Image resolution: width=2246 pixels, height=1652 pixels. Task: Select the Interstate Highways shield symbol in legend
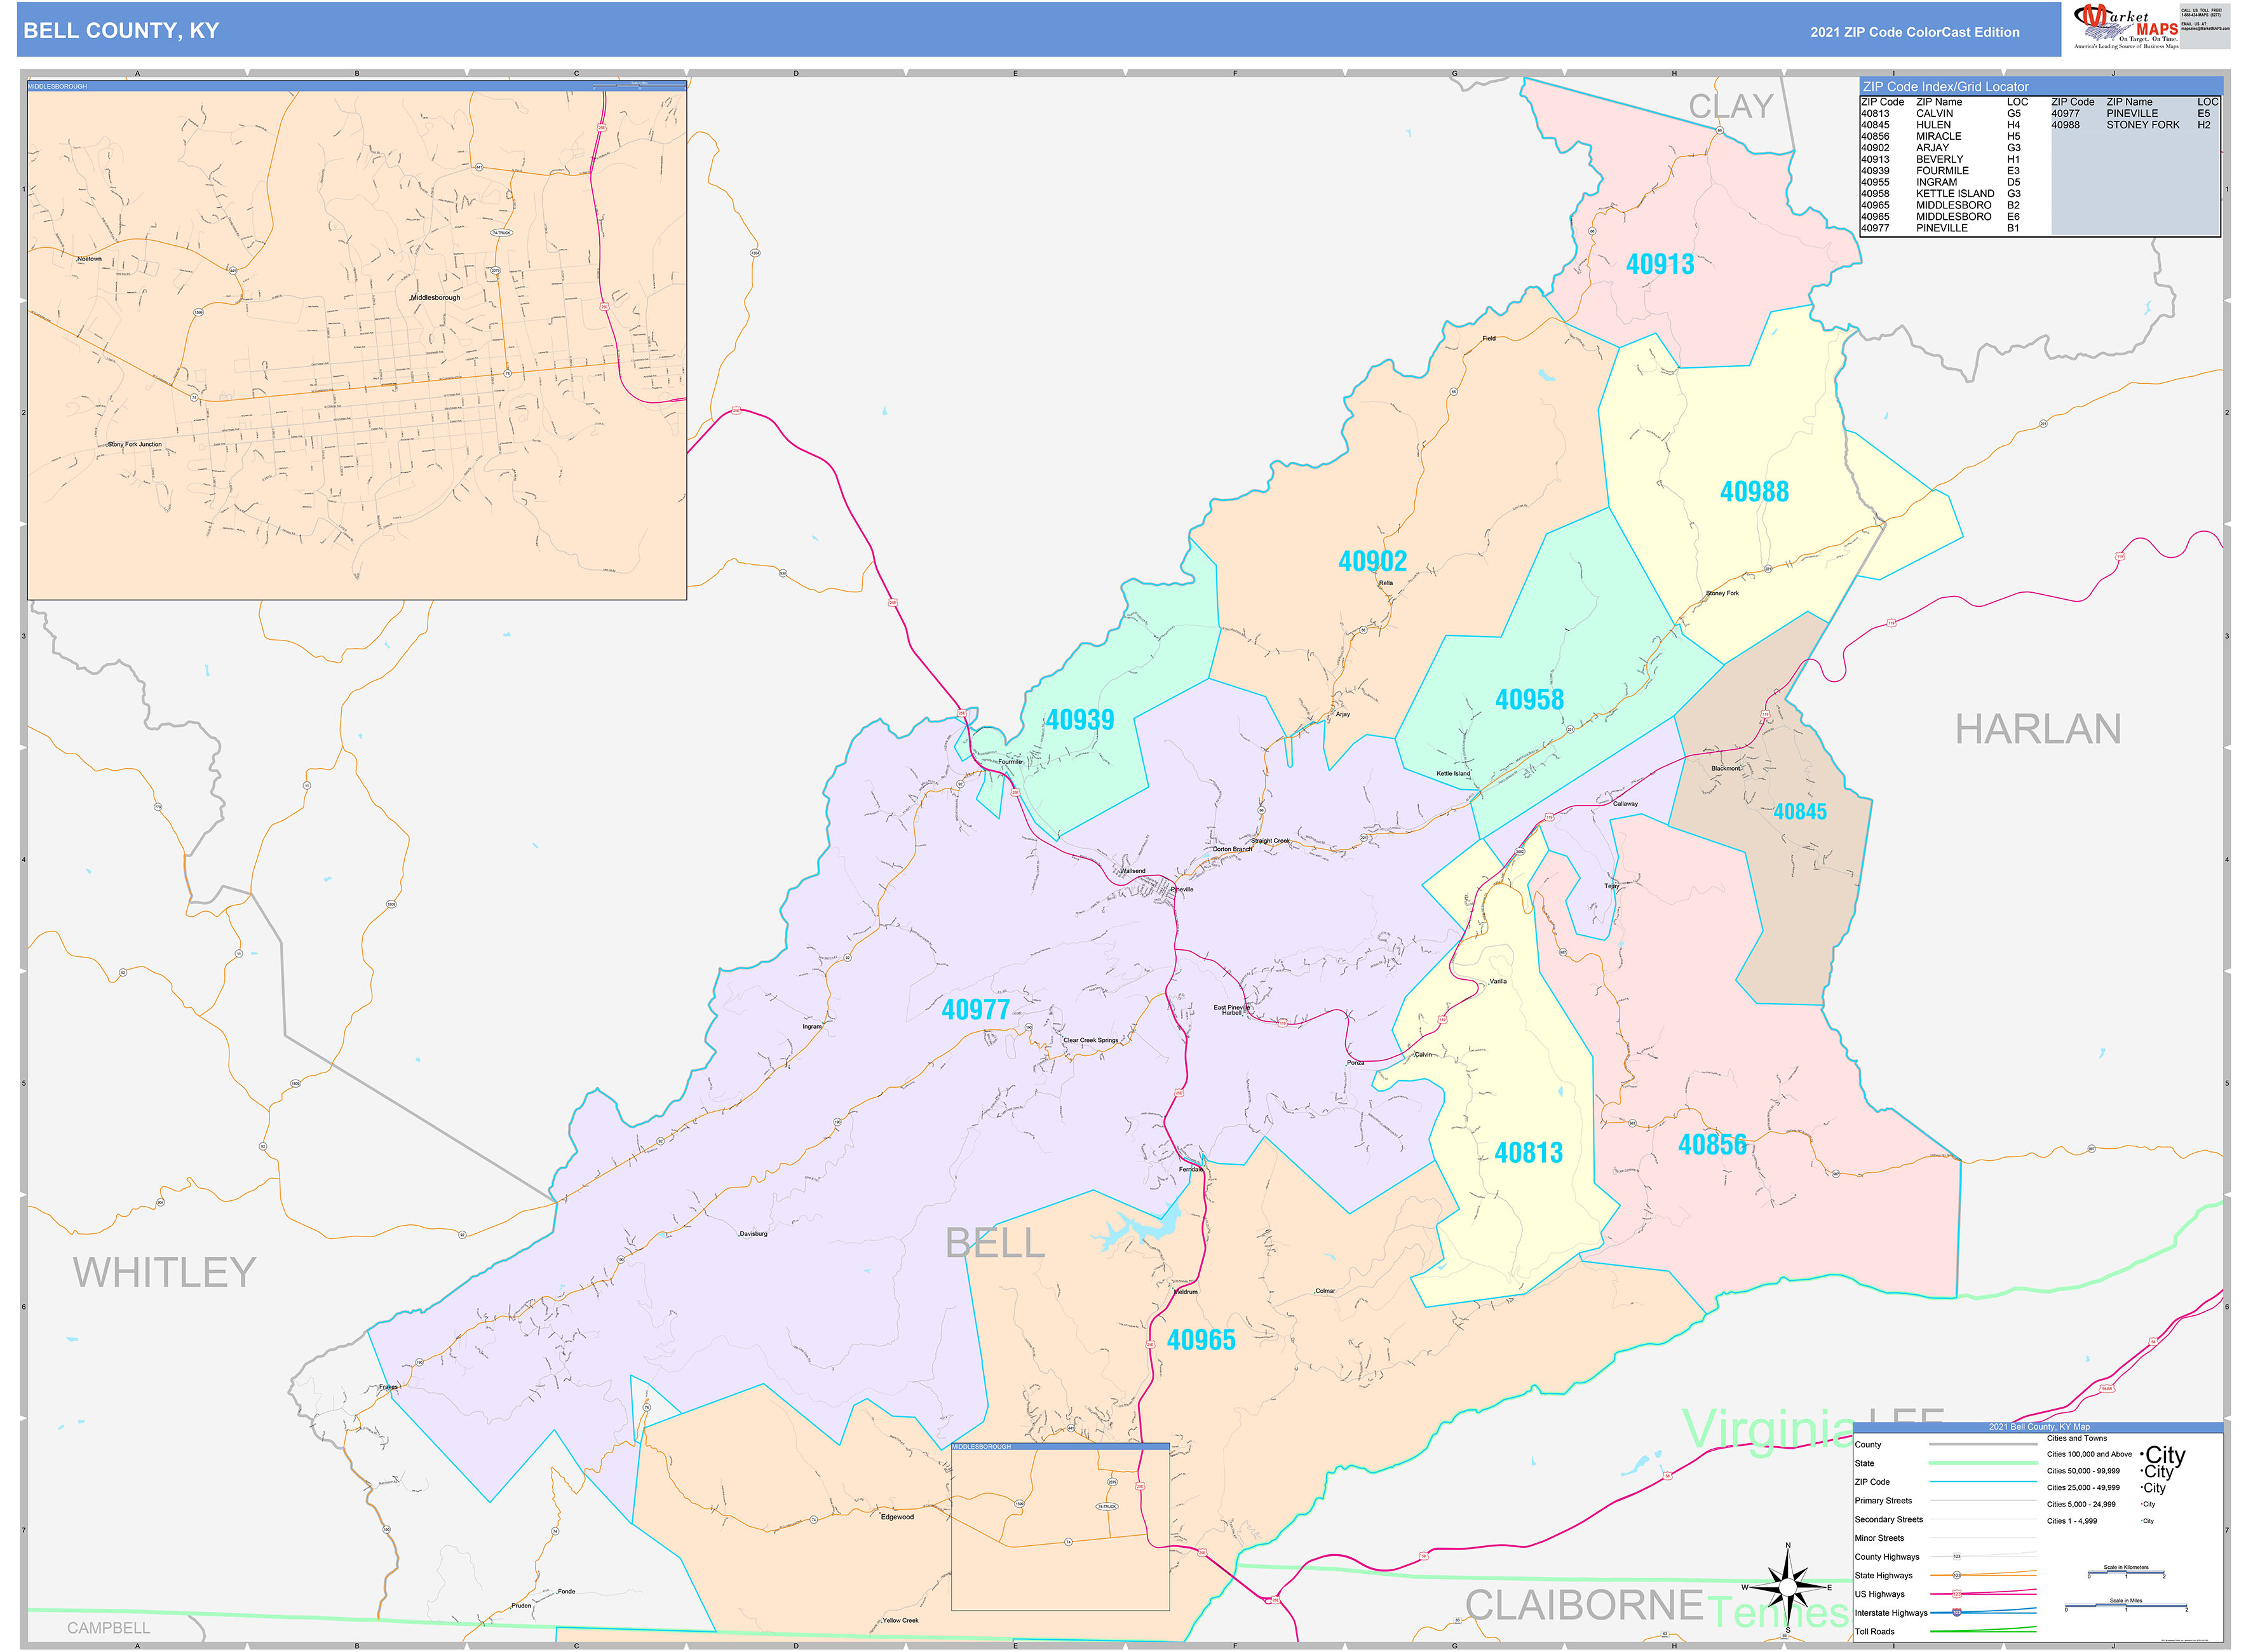1957,1613
